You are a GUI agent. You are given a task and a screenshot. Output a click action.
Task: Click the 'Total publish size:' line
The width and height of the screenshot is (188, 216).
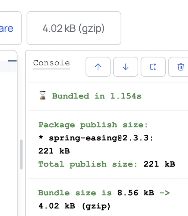point(106,164)
